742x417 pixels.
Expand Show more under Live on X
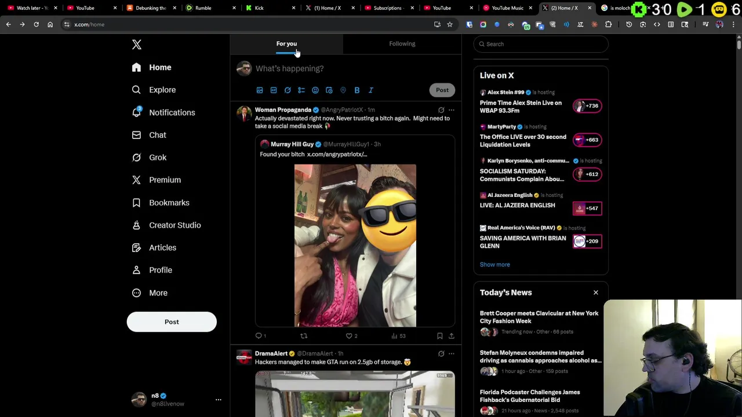[495, 265]
